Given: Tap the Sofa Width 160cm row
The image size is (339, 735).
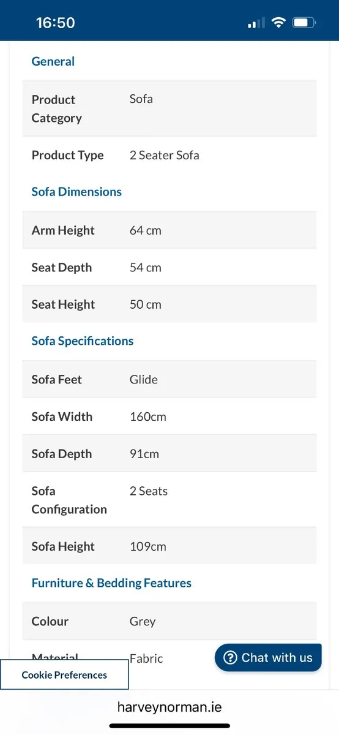Looking at the screenshot, I should tap(169, 417).
